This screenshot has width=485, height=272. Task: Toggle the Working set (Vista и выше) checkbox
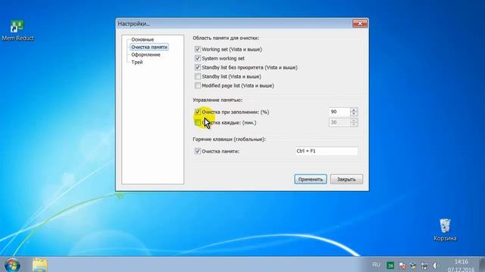pyautogui.click(x=198, y=49)
